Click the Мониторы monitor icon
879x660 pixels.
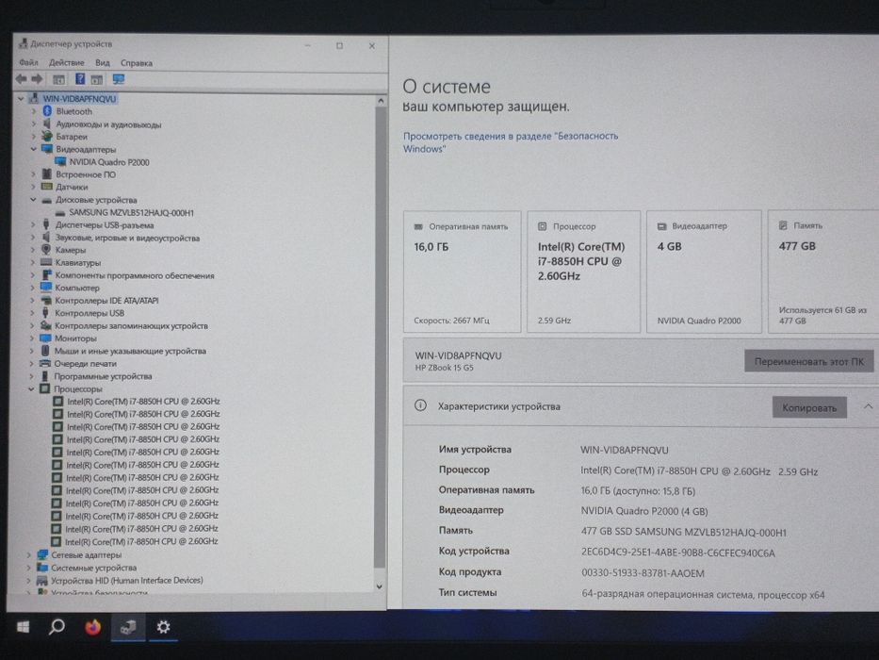pos(45,338)
